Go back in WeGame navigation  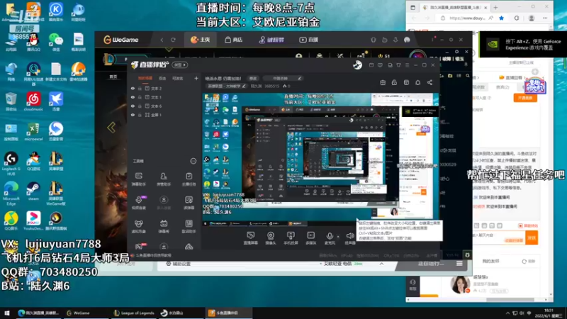162,40
